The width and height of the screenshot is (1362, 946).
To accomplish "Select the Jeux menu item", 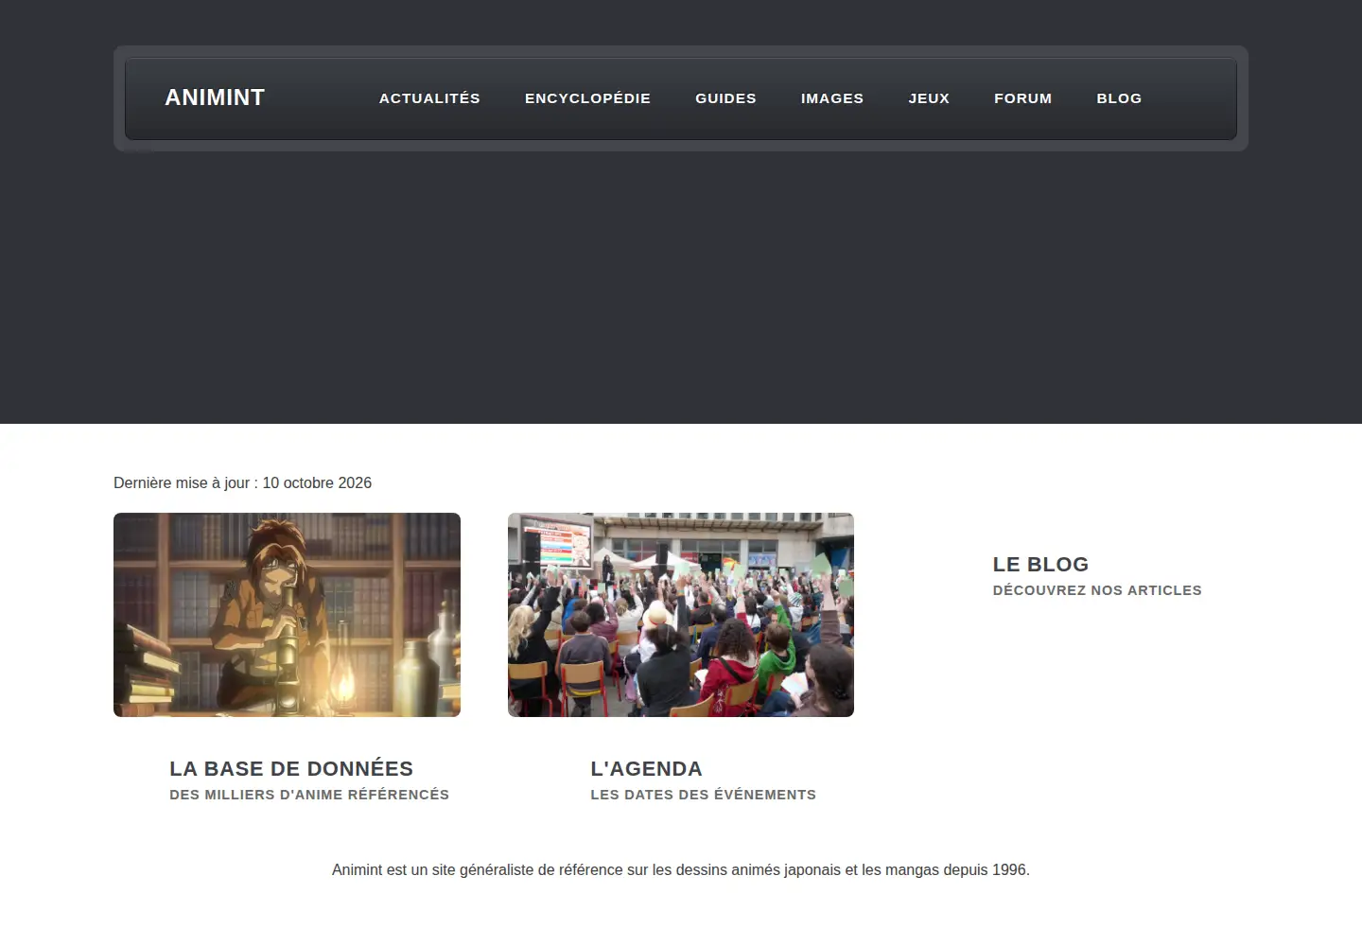I will pos(929,98).
